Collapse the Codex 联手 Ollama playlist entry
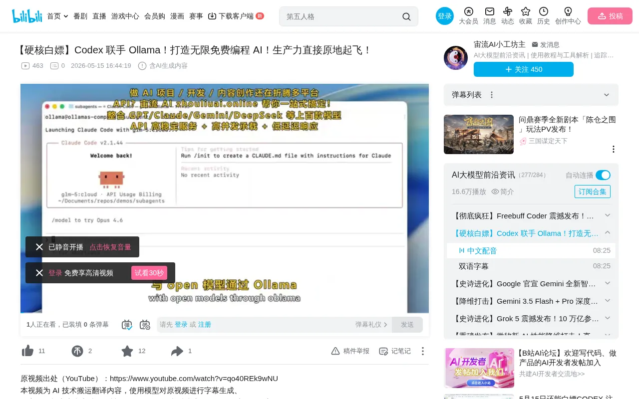 (608, 232)
